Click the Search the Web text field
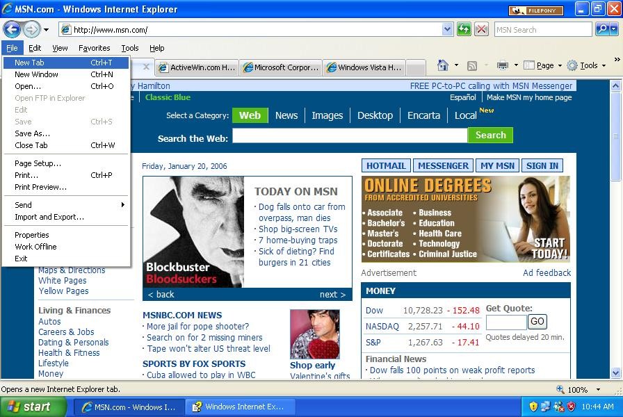623x417 pixels. coord(350,135)
